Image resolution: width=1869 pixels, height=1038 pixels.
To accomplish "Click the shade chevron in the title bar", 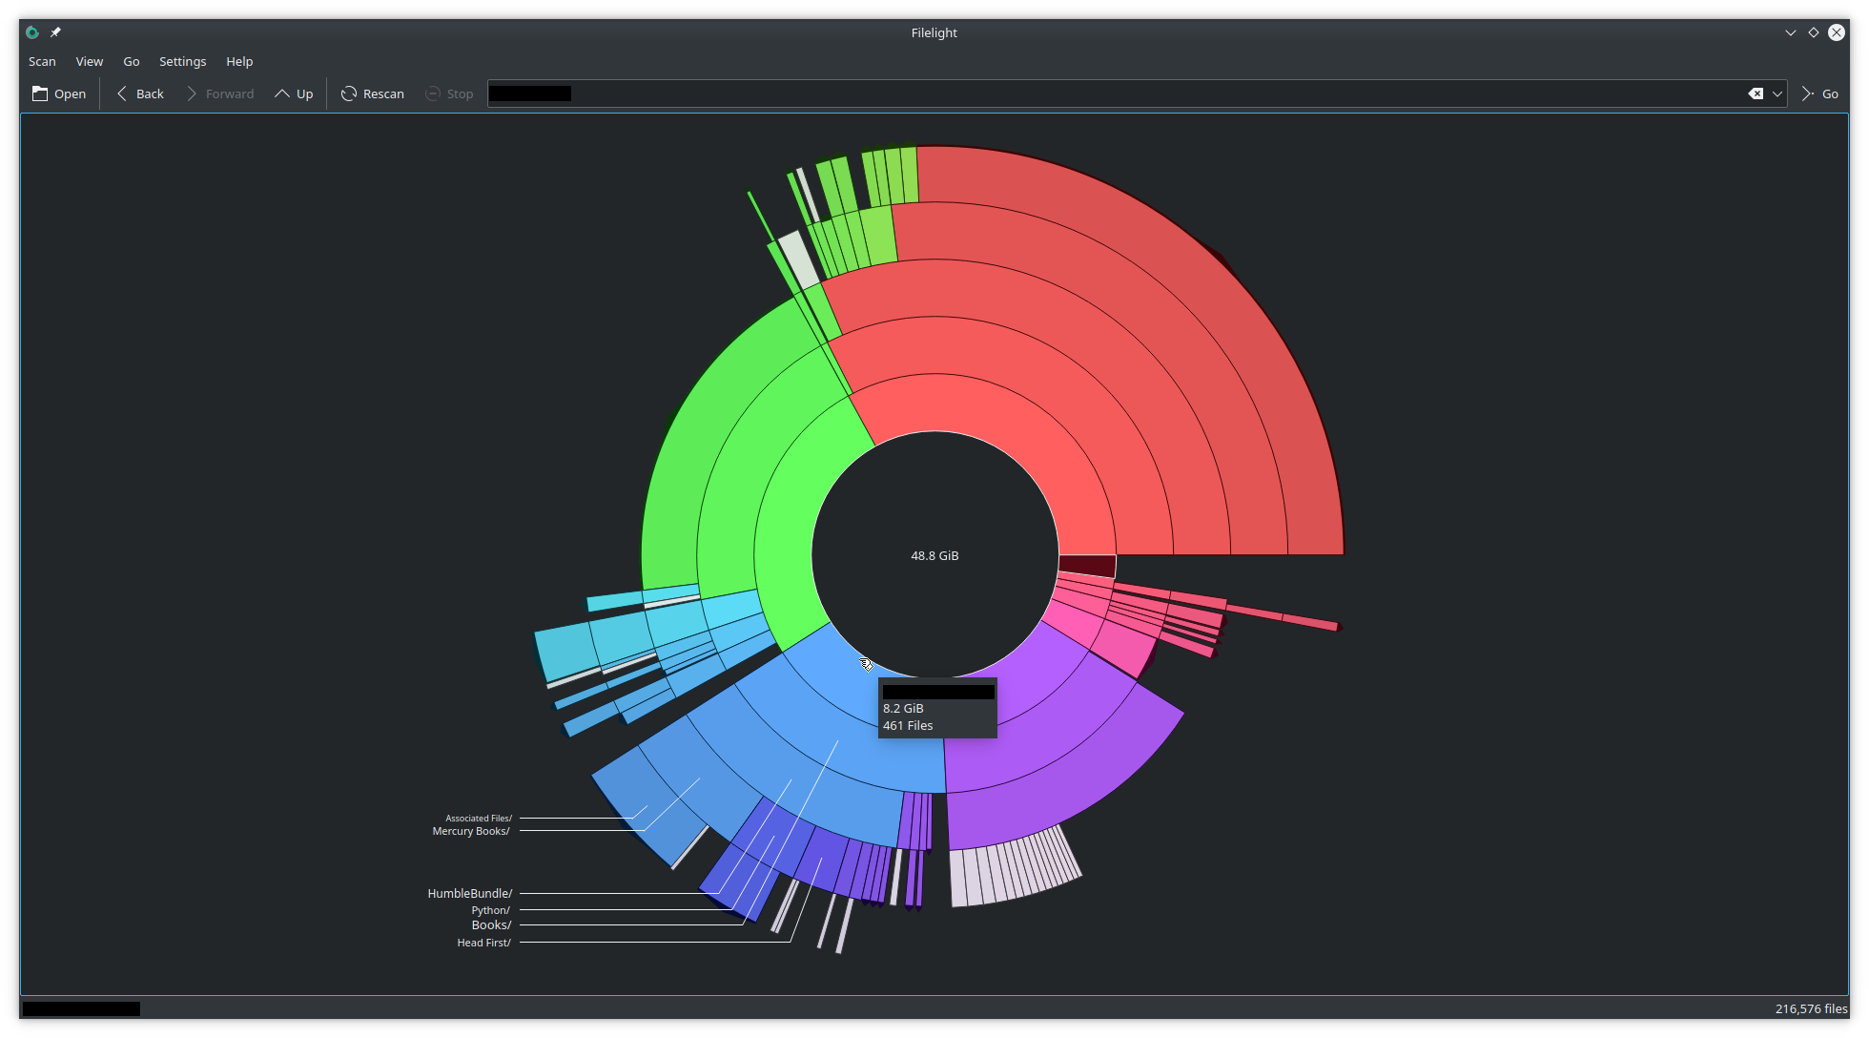I will click(1791, 31).
